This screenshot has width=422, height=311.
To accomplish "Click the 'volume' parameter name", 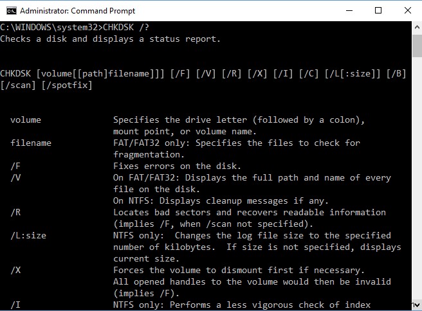I will pyautogui.click(x=26, y=120).
